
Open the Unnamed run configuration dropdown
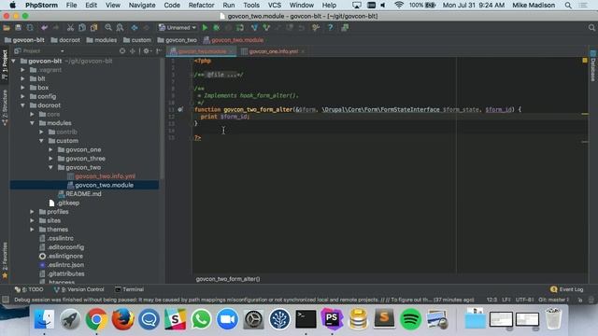tap(178, 28)
